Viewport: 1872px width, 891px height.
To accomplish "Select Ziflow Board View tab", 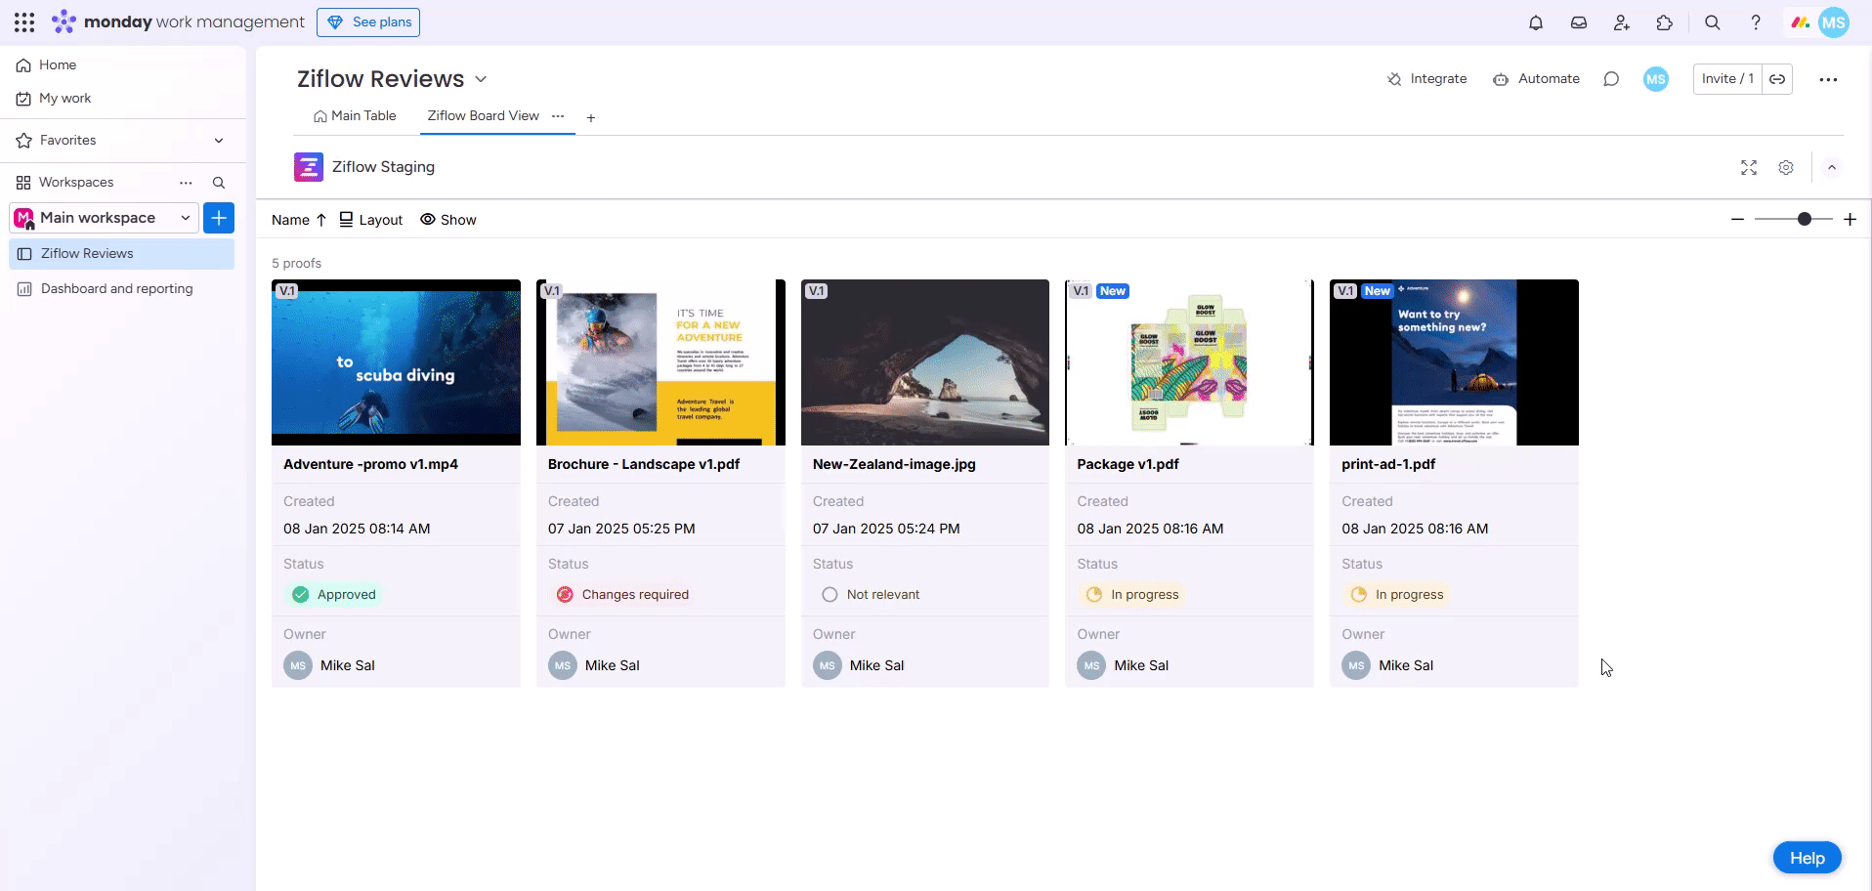I will tap(483, 115).
